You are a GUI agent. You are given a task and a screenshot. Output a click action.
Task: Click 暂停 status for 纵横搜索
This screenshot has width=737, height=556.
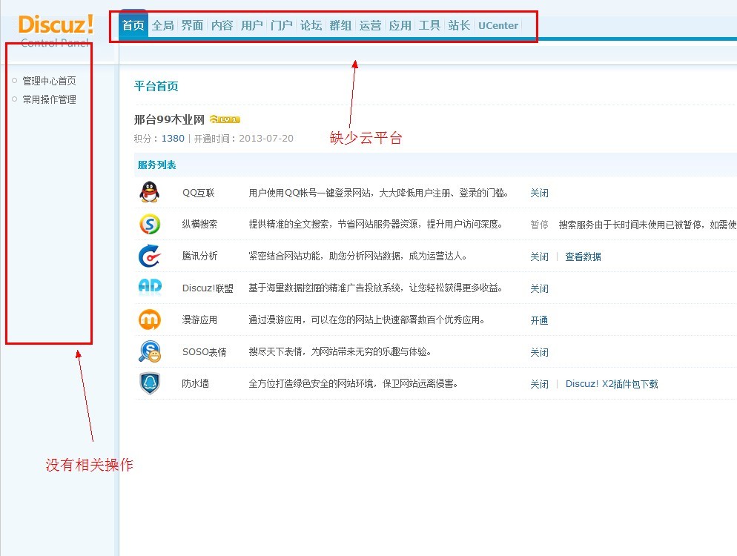[539, 225]
